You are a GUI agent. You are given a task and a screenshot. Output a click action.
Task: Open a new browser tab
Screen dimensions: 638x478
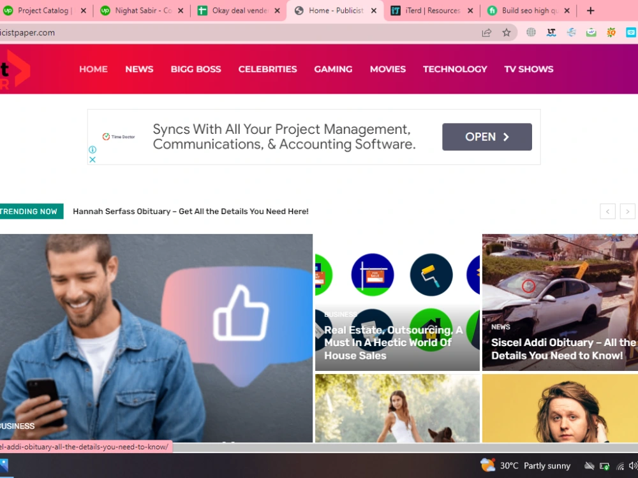590,11
